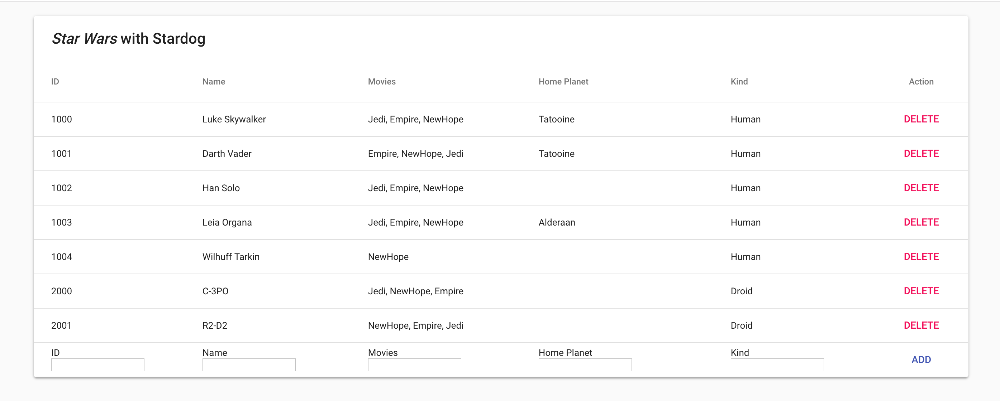Click the ID column header
Image resolution: width=1000 pixels, height=401 pixels.
click(55, 81)
